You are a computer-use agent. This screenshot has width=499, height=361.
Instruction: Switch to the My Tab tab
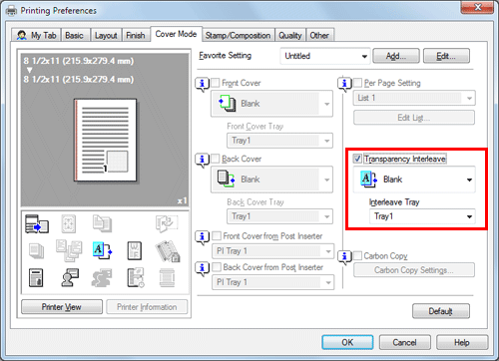37,35
